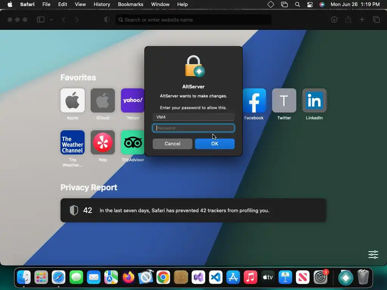This screenshot has height=290, width=387.
Task: Focus the Password field in AltServer dialog
Action: [193, 128]
